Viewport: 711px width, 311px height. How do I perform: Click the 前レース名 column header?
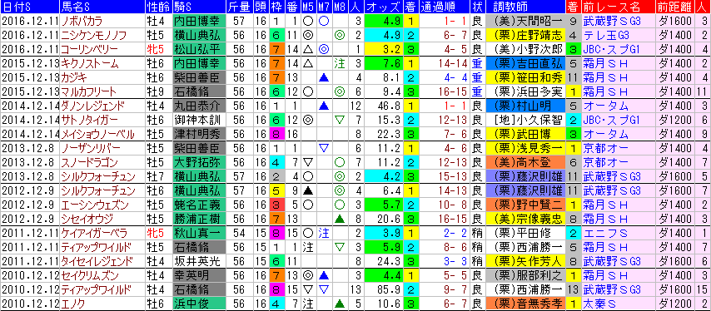tap(618, 7)
